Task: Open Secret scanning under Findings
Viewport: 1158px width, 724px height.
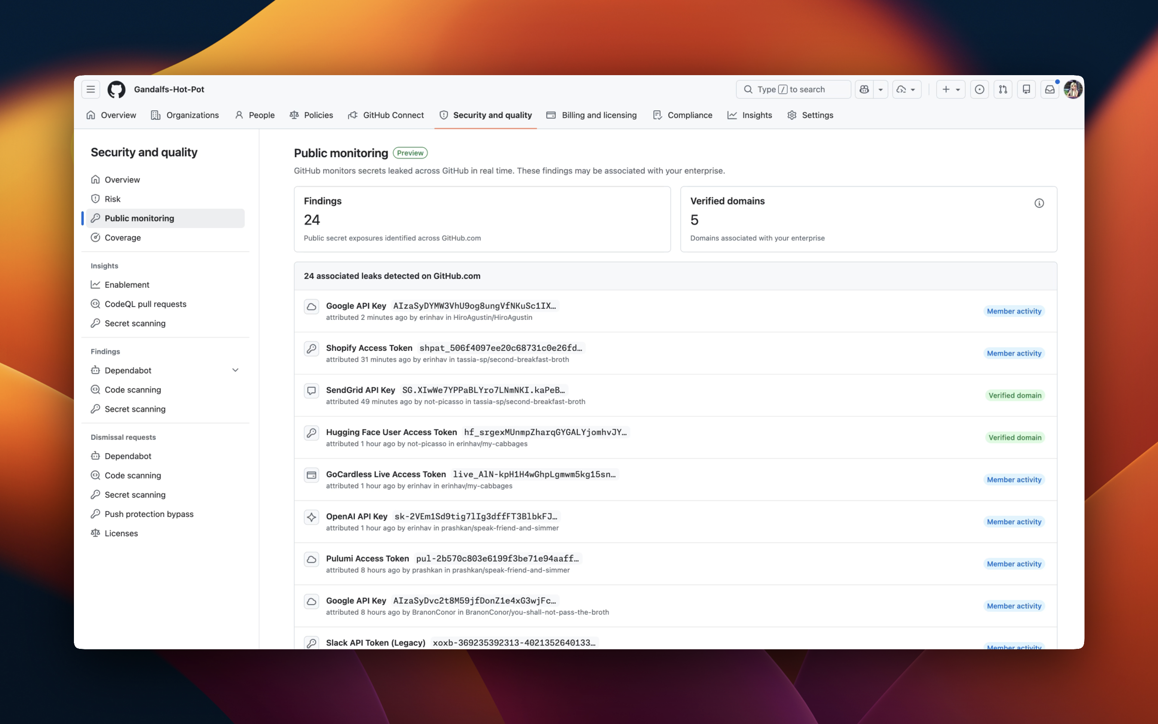Action: pos(165,409)
